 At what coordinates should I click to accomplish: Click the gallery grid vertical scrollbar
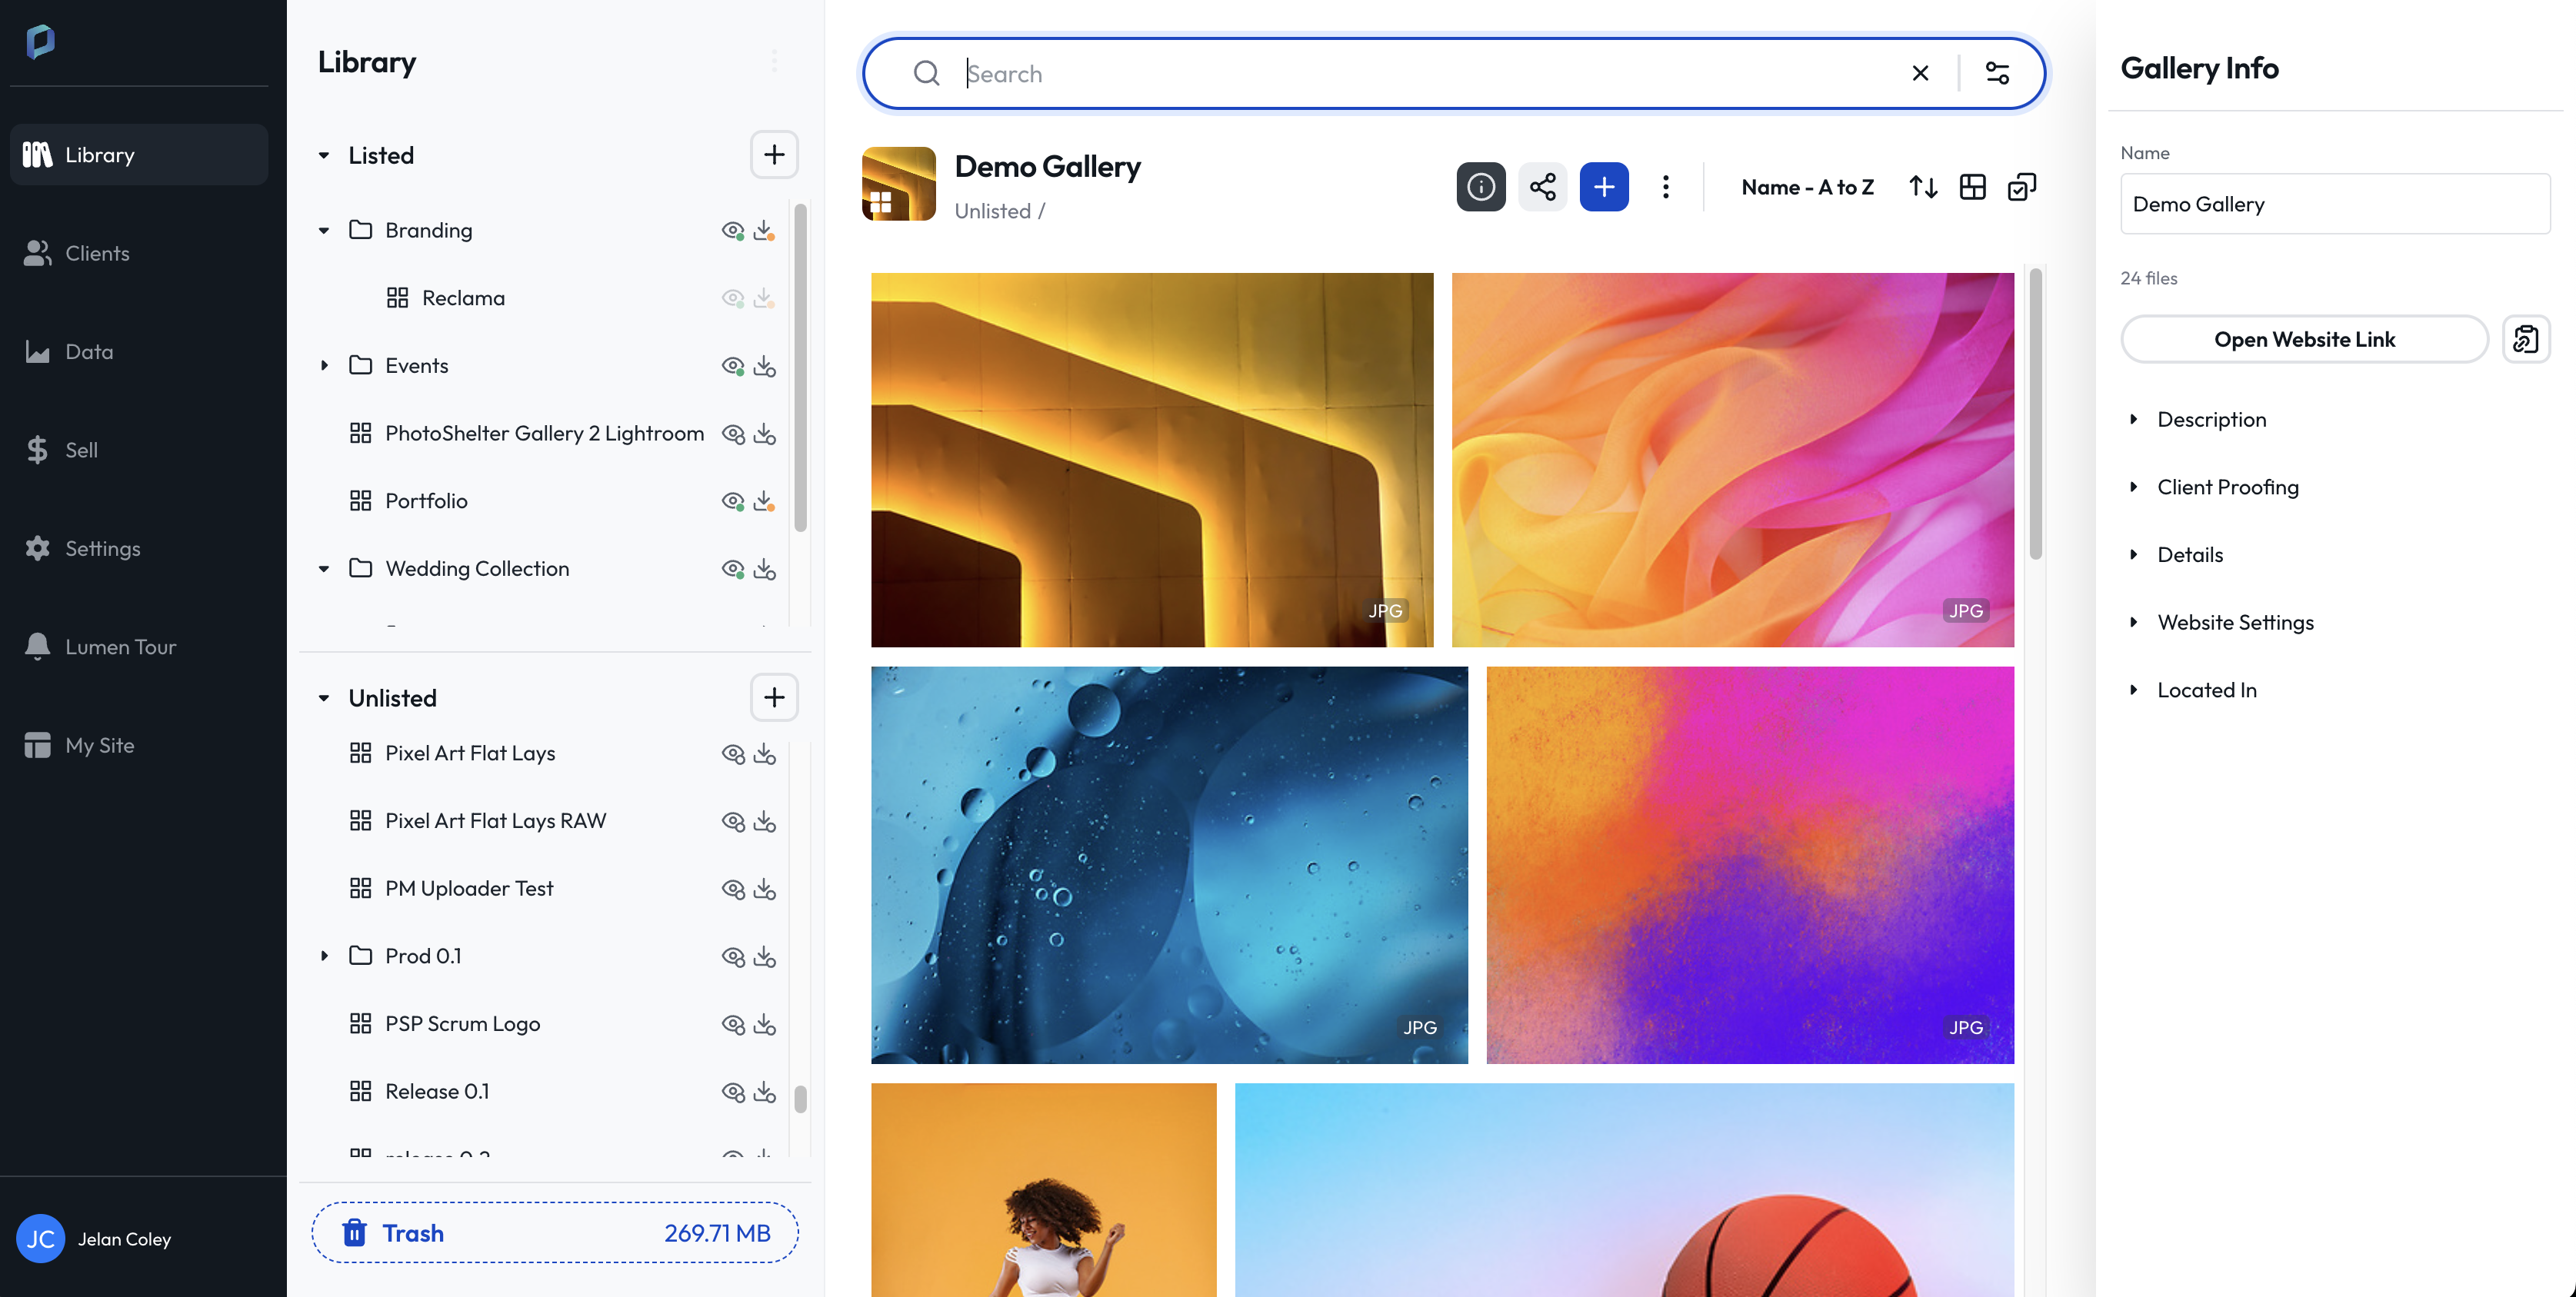[x=2035, y=414]
